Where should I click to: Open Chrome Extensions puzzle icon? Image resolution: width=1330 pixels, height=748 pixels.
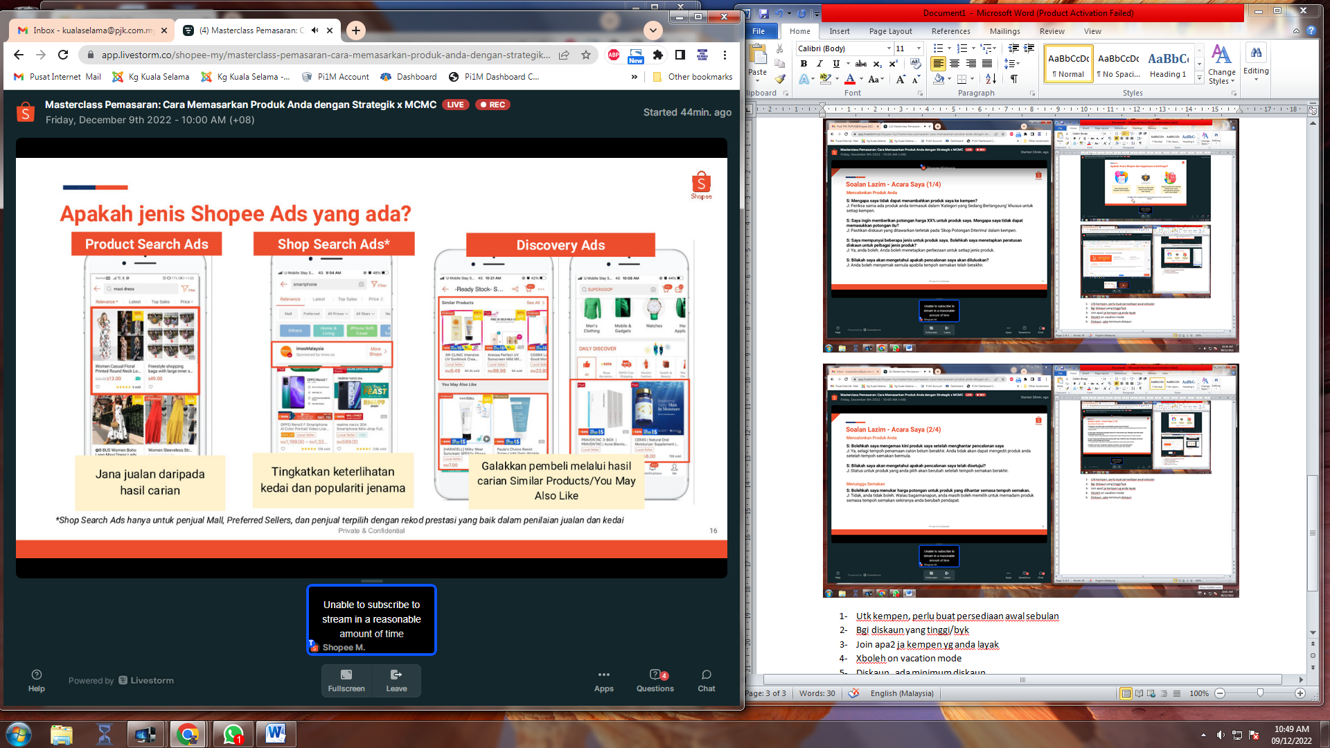point(658,55)
